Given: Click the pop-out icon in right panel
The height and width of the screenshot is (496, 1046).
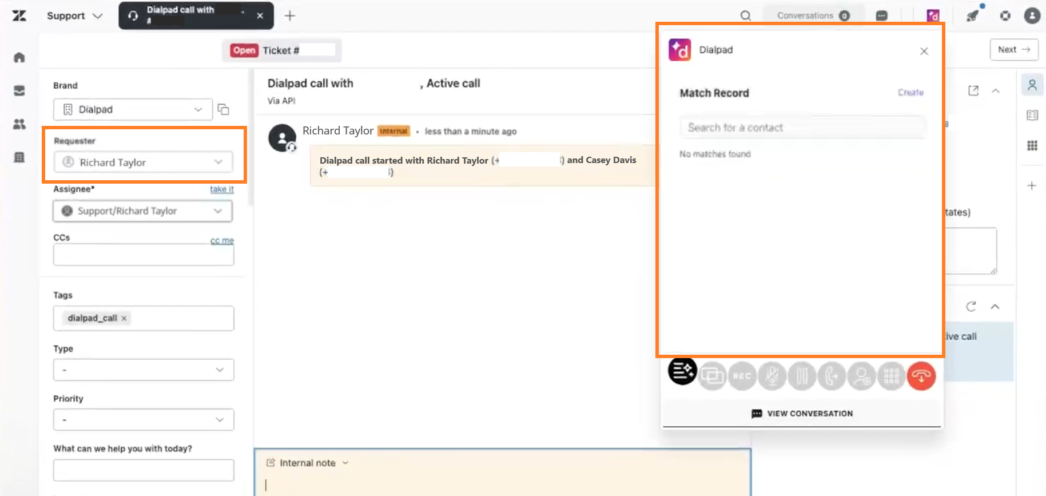Looking at the screenshot, I should [x=973, y=90].
